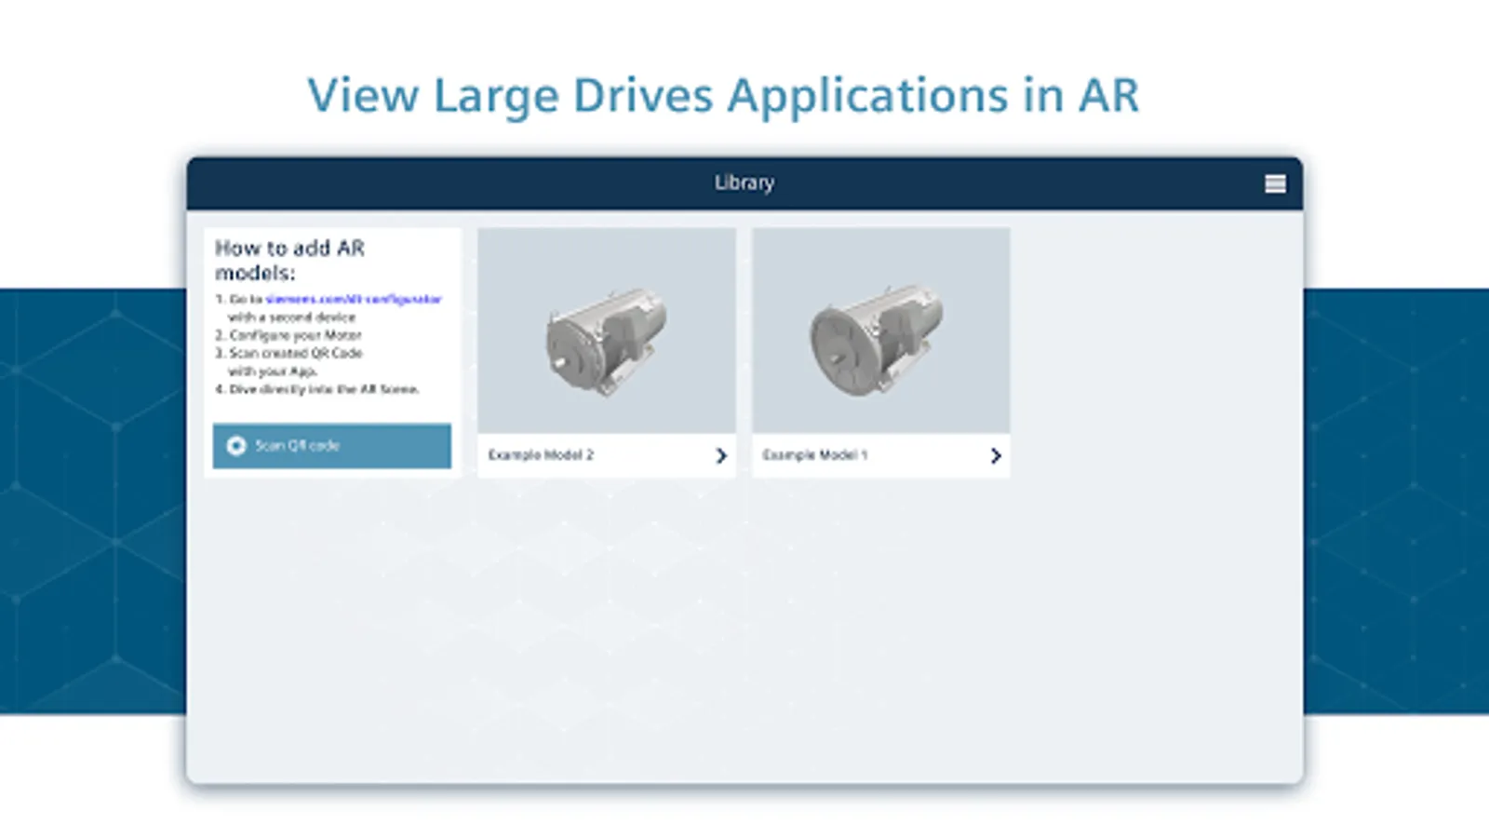Click the Scan QR code button
The image size is (1489, 838).
click(332, 446)
